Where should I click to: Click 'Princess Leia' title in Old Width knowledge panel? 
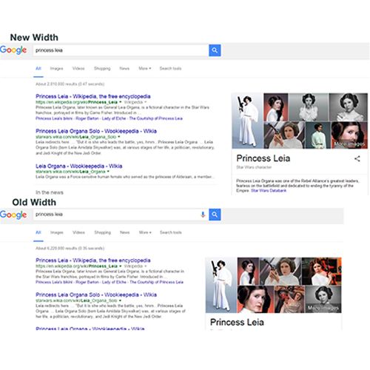[237, 322]
